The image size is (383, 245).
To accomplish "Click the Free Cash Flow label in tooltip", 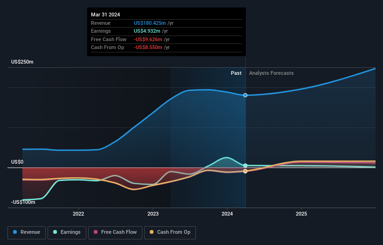I will [109, 39].
